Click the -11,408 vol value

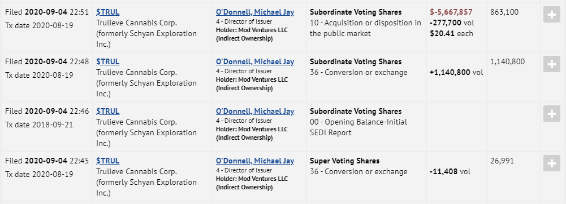[x=450, y=172]
